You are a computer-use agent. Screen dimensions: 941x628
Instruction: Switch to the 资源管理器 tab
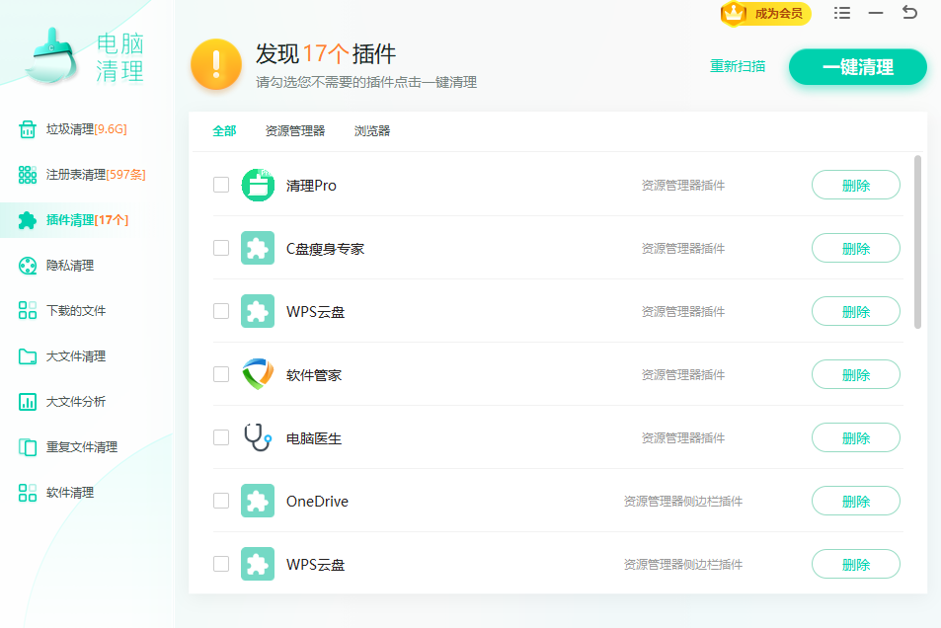[x=294, y=131]
